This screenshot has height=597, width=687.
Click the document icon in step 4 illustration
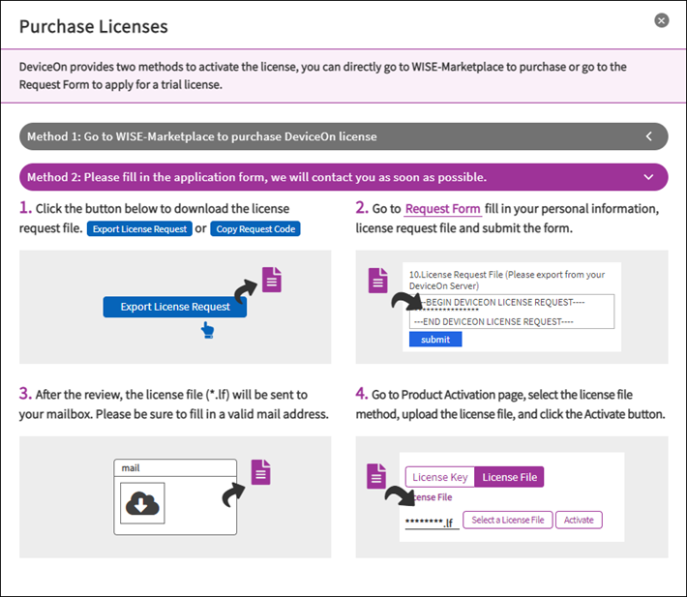coord(377,476)
